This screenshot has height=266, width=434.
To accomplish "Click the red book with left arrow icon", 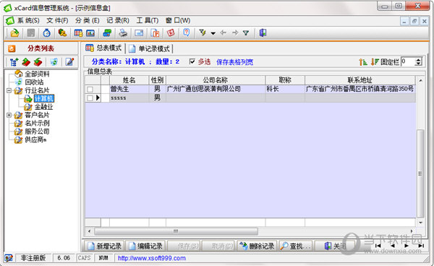I will click(x=38, y=62).
